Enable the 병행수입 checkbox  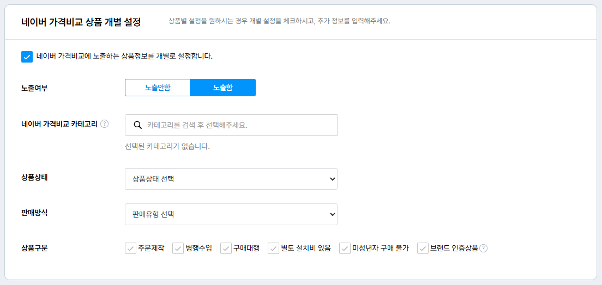(178, 248)
